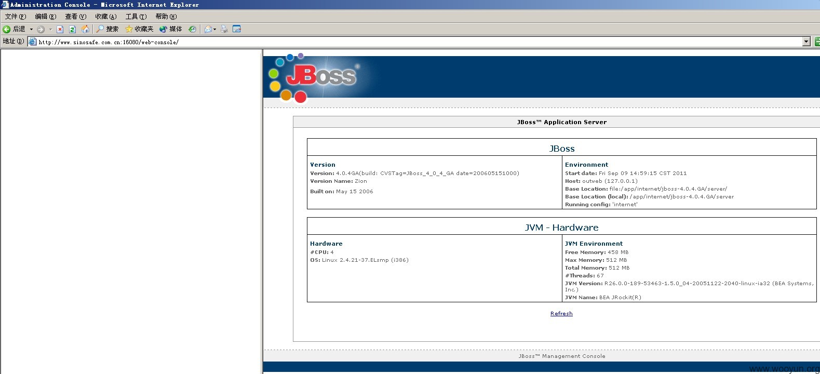The width and height of the screenshot is (820, 374).
Task: Expand the Mail dropdown arrow
Action: 214,29
